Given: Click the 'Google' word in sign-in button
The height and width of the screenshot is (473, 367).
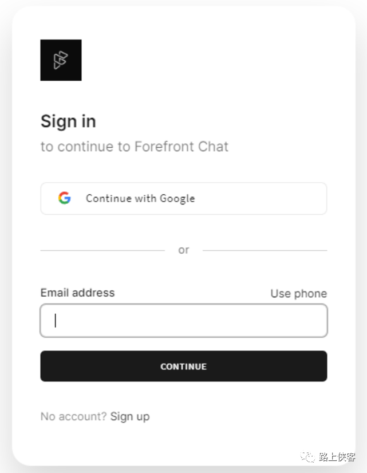Looking at the screenshot, I should [x=177, y=199].
